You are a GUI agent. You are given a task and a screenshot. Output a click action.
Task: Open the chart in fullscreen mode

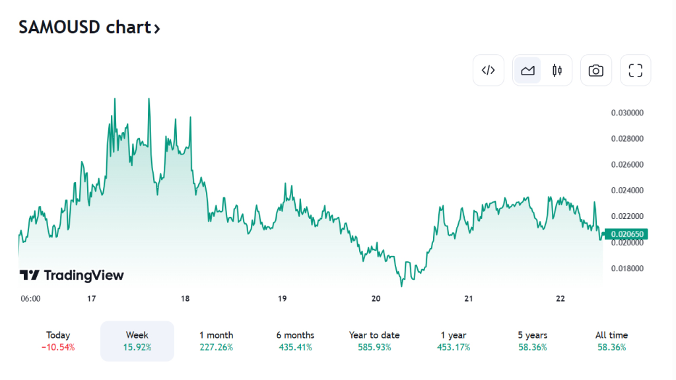click(636, 70)
